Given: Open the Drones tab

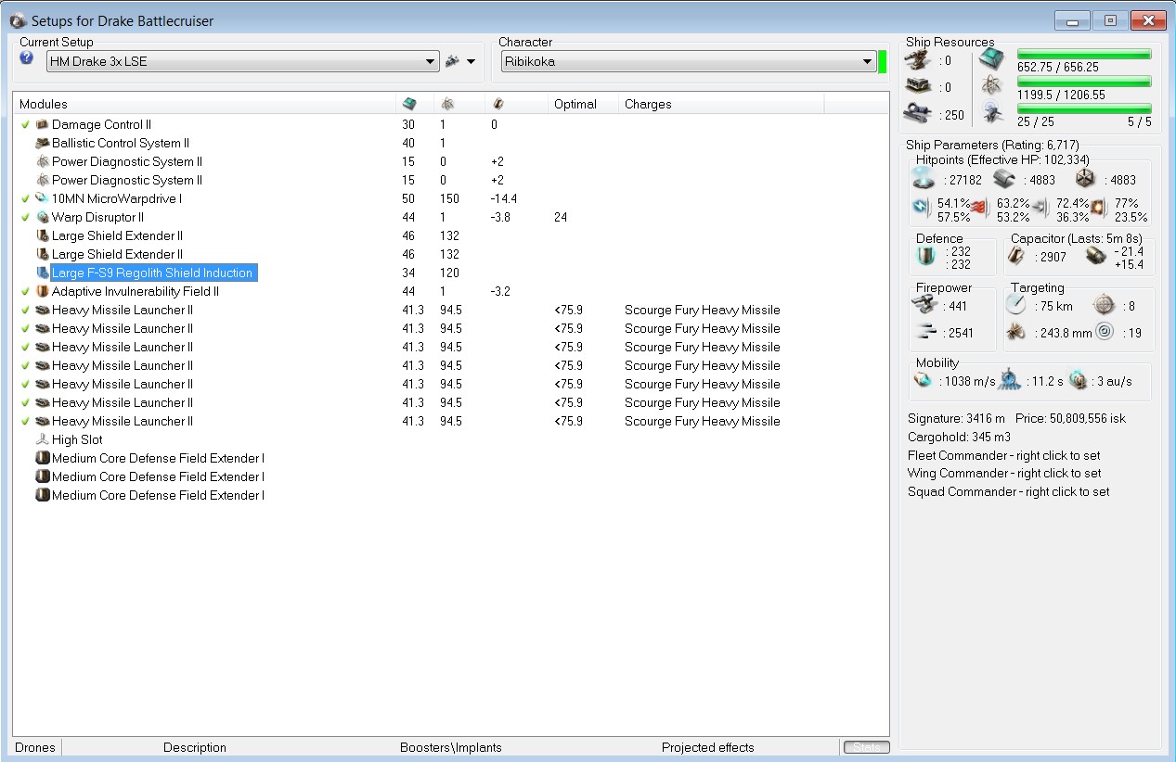Looking at the screenshot, I should (35, 747).
